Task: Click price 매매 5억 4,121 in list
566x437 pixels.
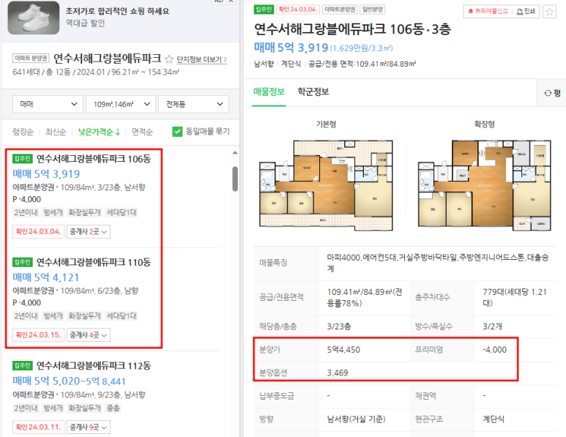Action: pyautogui.click(x=46, y=277)
